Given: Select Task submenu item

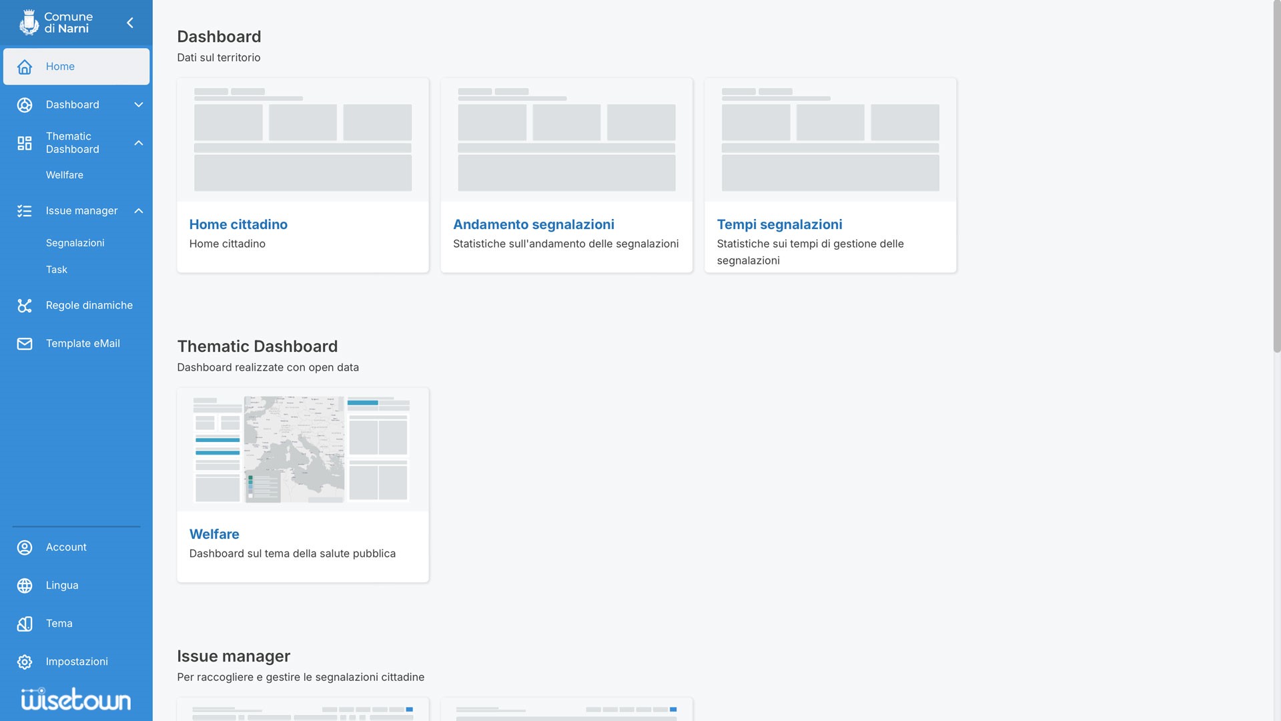Looking at the screenshot, I should (57, 270).
